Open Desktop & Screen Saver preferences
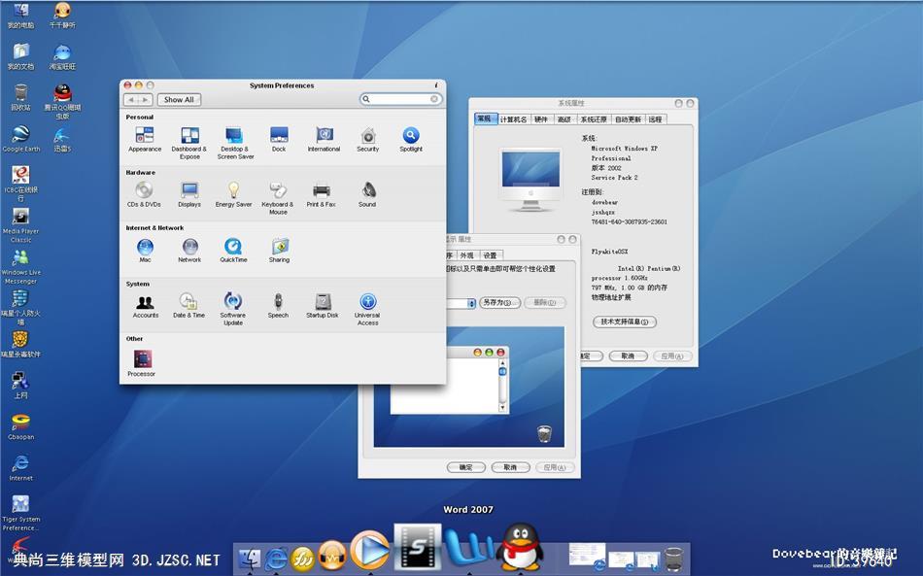The width and height of the screenshot is (923, 576). click(235, 143)
